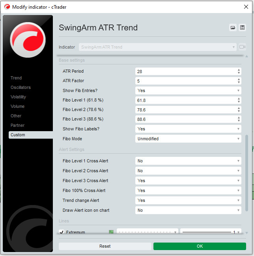Select the Trend category

(x=16, y=78)
